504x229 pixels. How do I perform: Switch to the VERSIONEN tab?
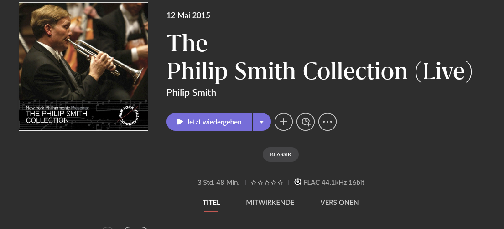click(339, 202)
